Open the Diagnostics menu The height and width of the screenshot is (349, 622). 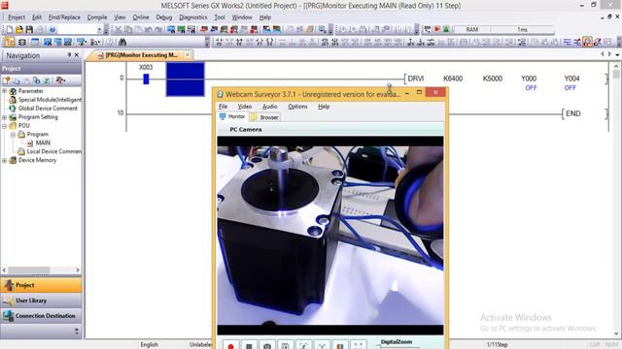click(193, 17)
